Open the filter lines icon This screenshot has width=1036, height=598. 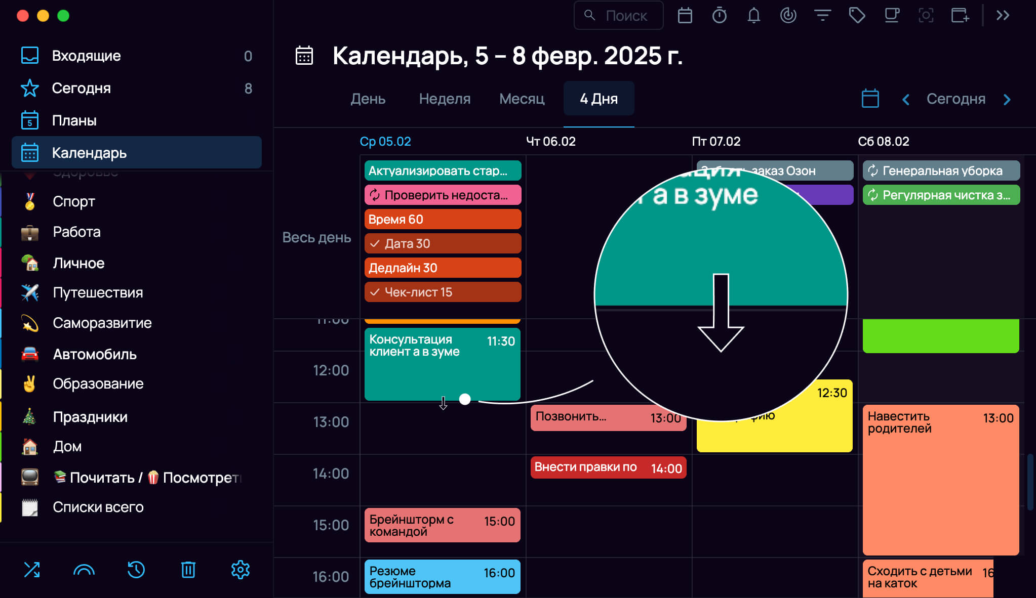click(822, 16)
